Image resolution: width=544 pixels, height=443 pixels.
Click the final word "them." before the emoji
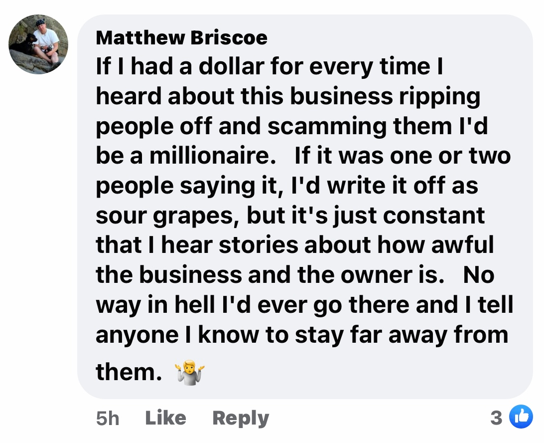point(129,372)
